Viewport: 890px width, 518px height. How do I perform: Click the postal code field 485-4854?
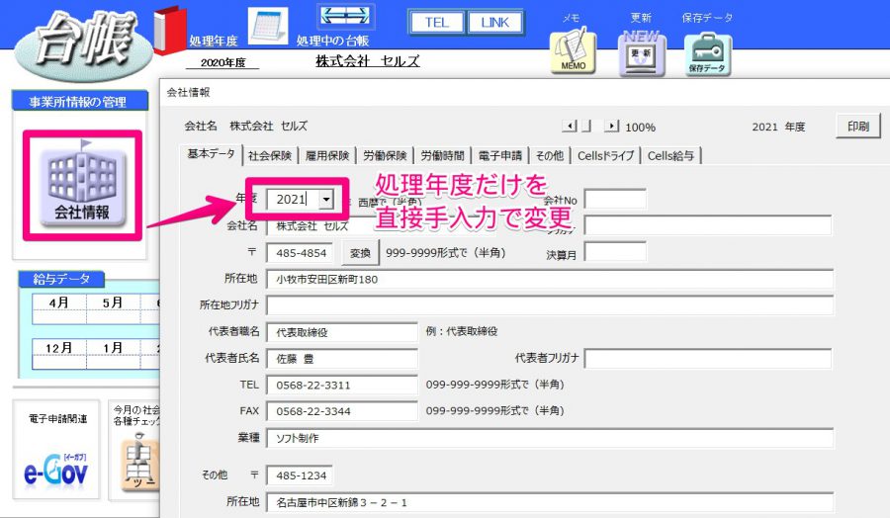pos(301,253)
